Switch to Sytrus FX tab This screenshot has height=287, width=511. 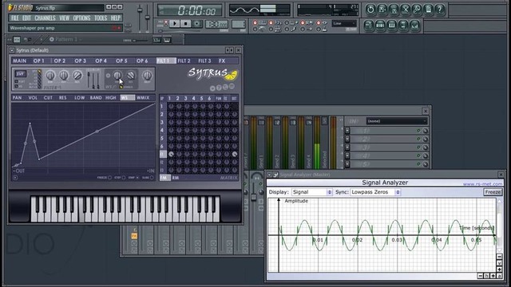222,61
